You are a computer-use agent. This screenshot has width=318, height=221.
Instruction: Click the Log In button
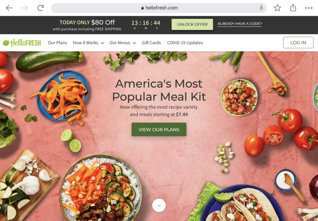[x=298, y=42]
